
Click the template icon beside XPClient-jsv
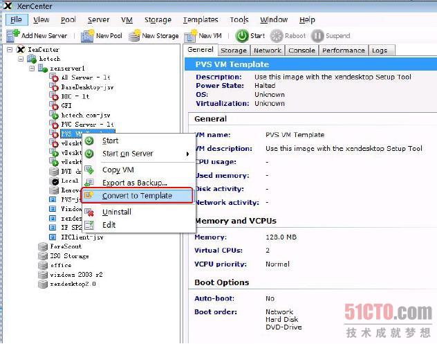pyautogui.click(x=53, y=237)
